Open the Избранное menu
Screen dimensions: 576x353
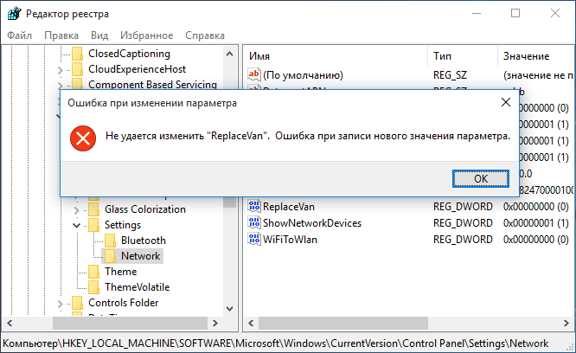pos(146,35)
